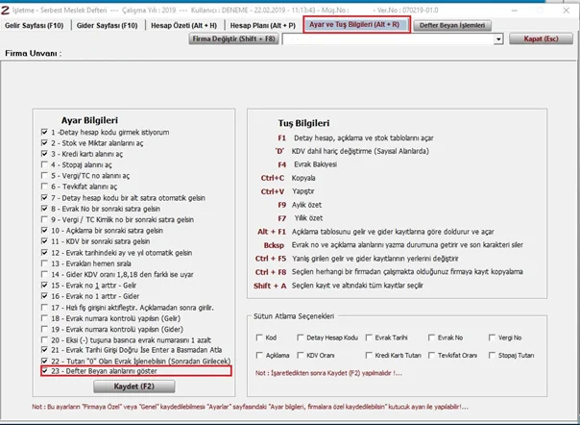Toggle '21 - Evrak Tarihi Girişi Doğru İse' option
Screen dimensions: 580x425
tap(44, 350)
